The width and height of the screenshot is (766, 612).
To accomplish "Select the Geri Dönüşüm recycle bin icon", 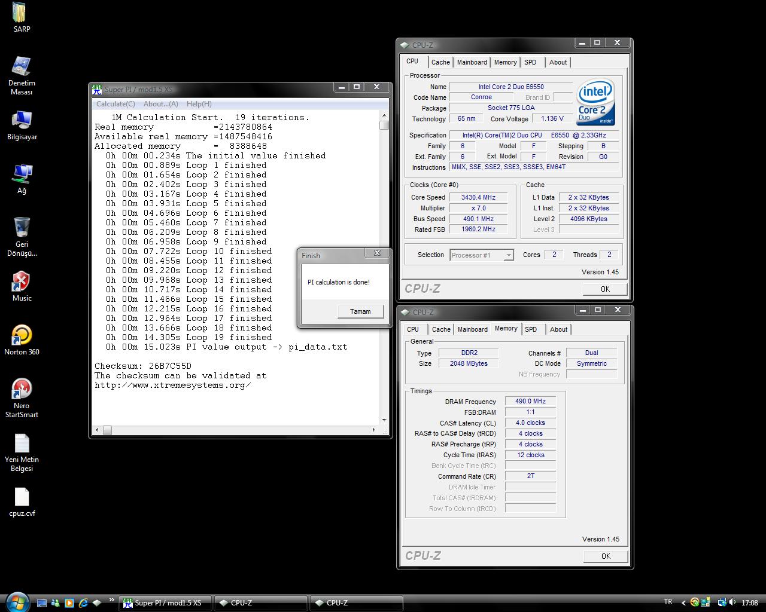I will point(22,237).
